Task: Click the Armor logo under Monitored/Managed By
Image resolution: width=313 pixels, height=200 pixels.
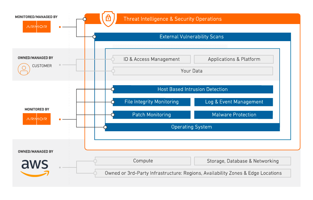Action: (37, 27)
